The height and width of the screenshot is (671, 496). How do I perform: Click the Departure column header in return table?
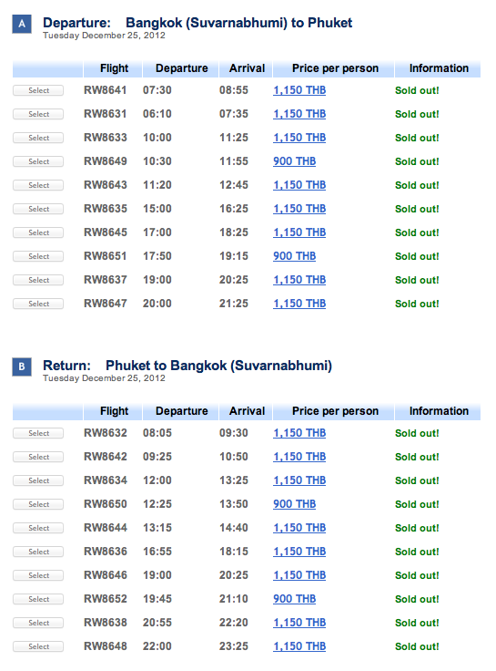tap(182, 411)
